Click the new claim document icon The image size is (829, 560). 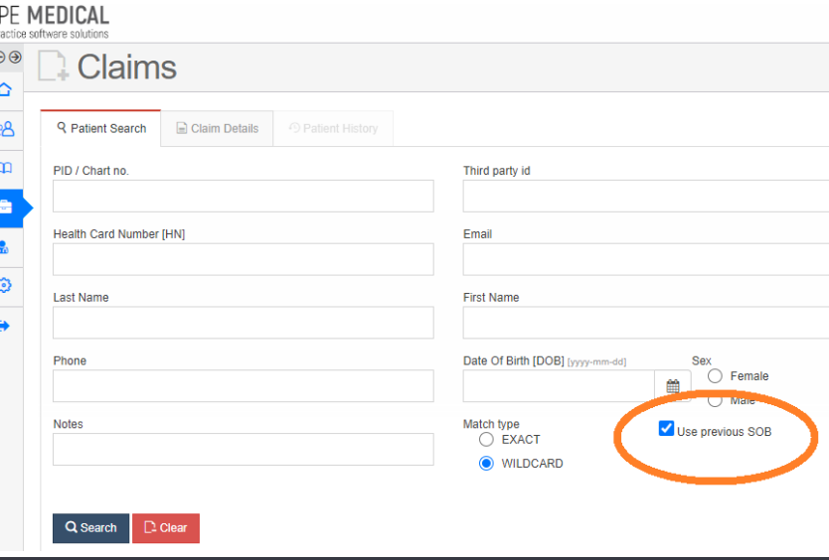[54, 67]
